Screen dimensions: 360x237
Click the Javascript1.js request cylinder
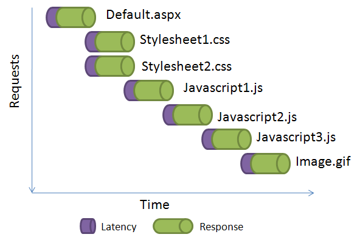148,90
